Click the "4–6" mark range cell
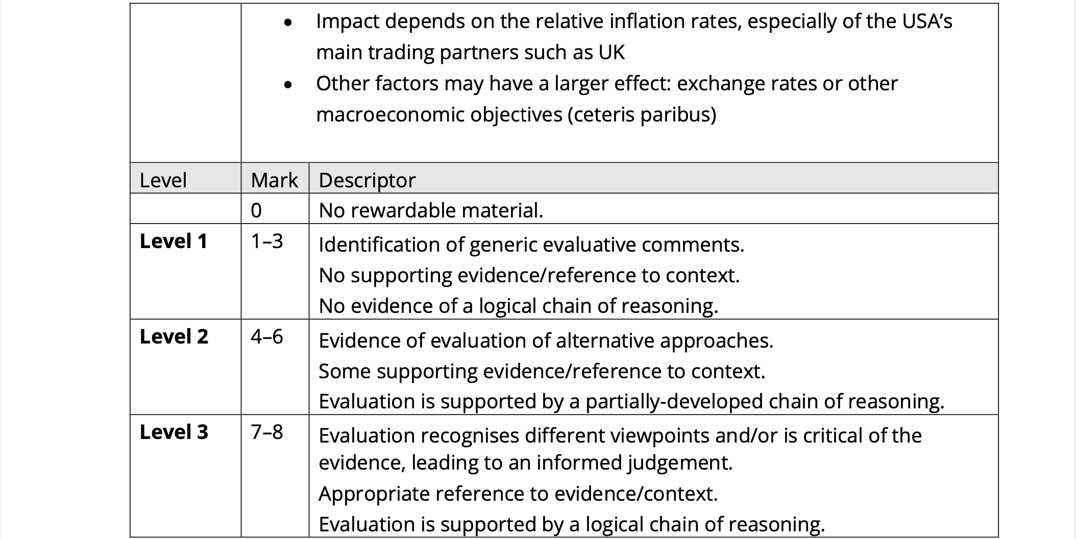 pyautogui.click(x=266, y=337)
